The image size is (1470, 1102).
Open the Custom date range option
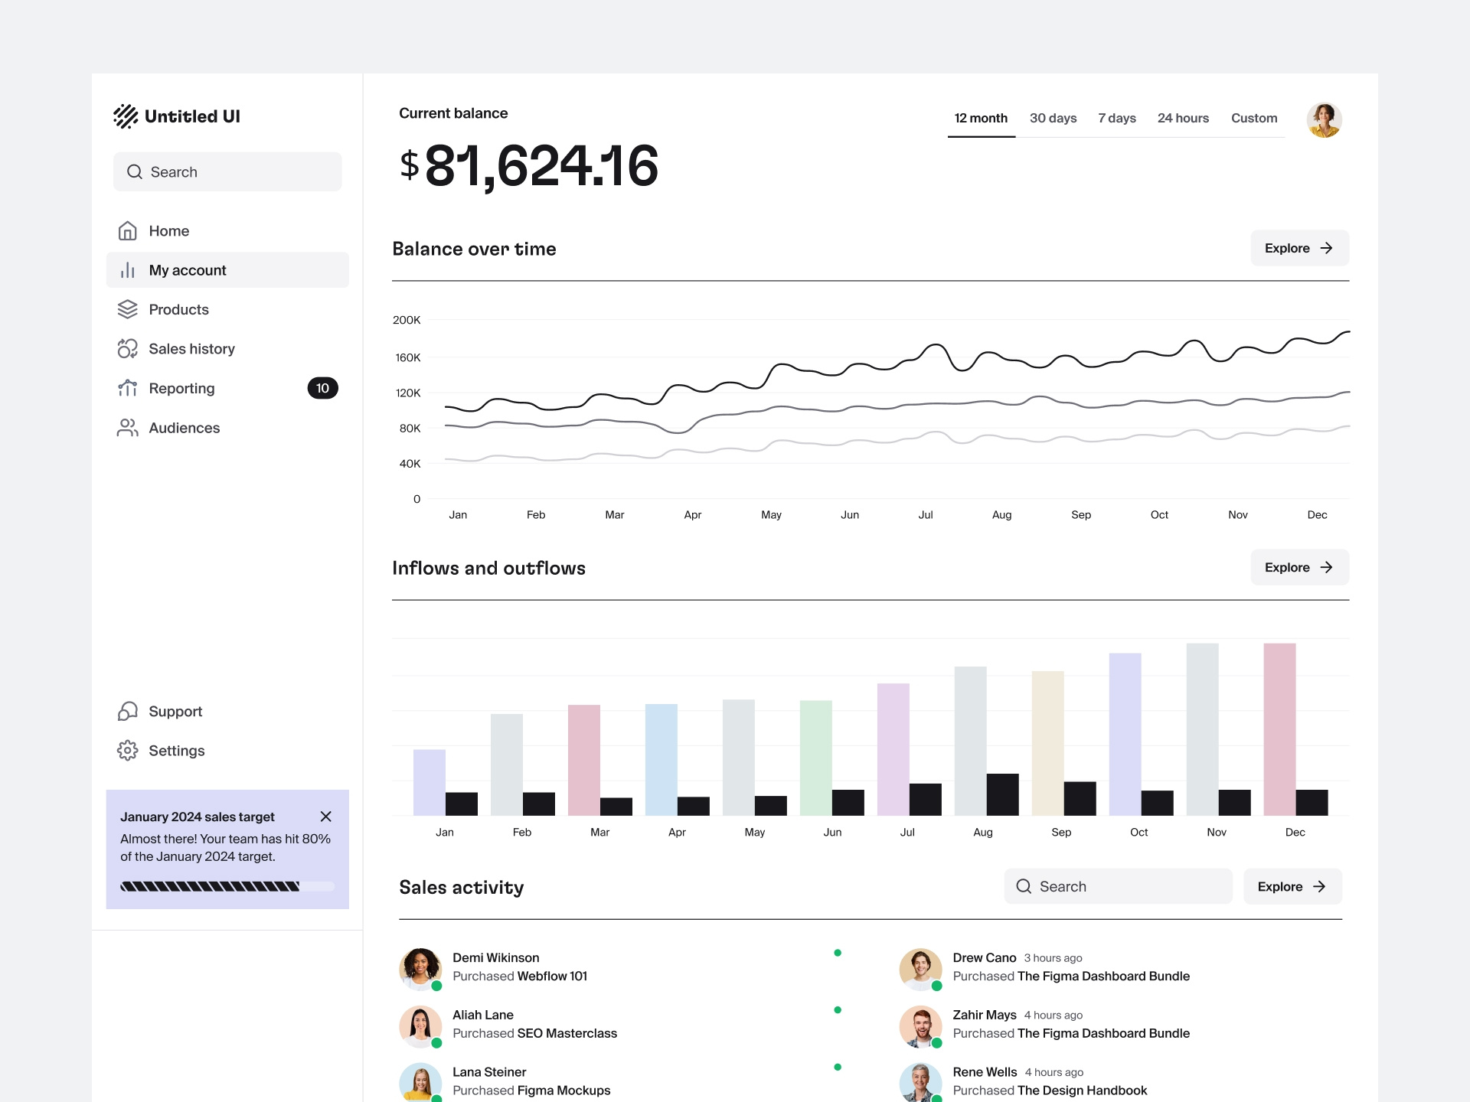[x=1254, y=118]
